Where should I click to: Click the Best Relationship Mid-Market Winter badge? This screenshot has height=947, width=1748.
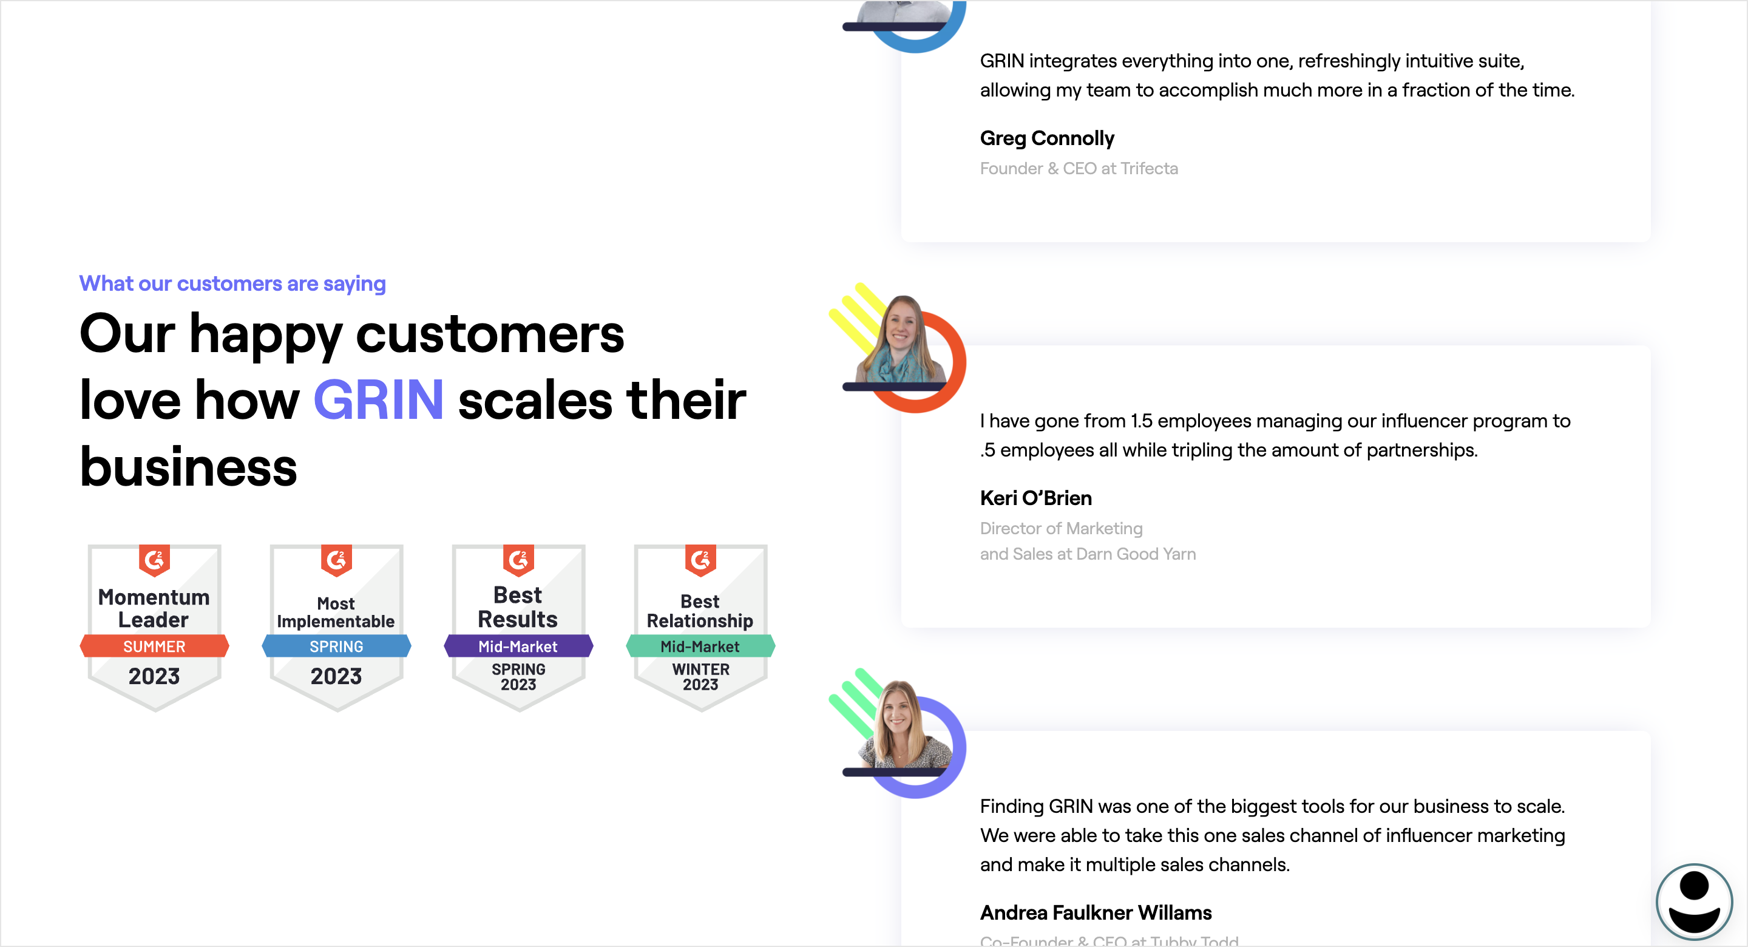(x=700, y=627)
